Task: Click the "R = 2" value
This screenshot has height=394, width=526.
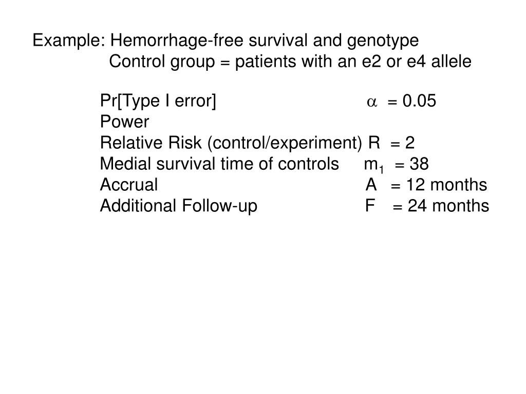Action: pos(391,143)
